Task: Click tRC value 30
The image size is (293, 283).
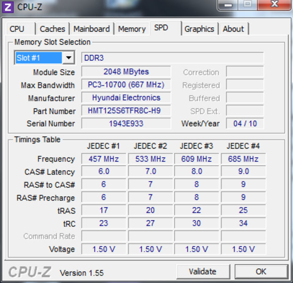Action: pyautogui.click(x=197, y=223)
